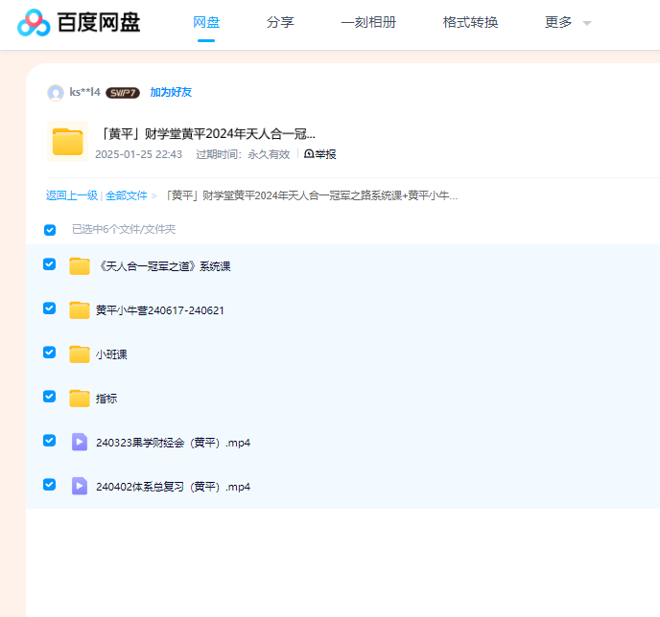Click 返回上一级 breadcrumb link
Screen dimensions: 660x617
[72, 195]
